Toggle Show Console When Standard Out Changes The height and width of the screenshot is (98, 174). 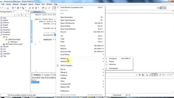point(153,75)
